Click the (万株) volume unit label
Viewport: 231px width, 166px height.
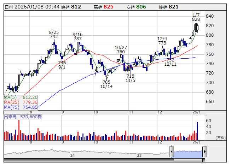220,138
